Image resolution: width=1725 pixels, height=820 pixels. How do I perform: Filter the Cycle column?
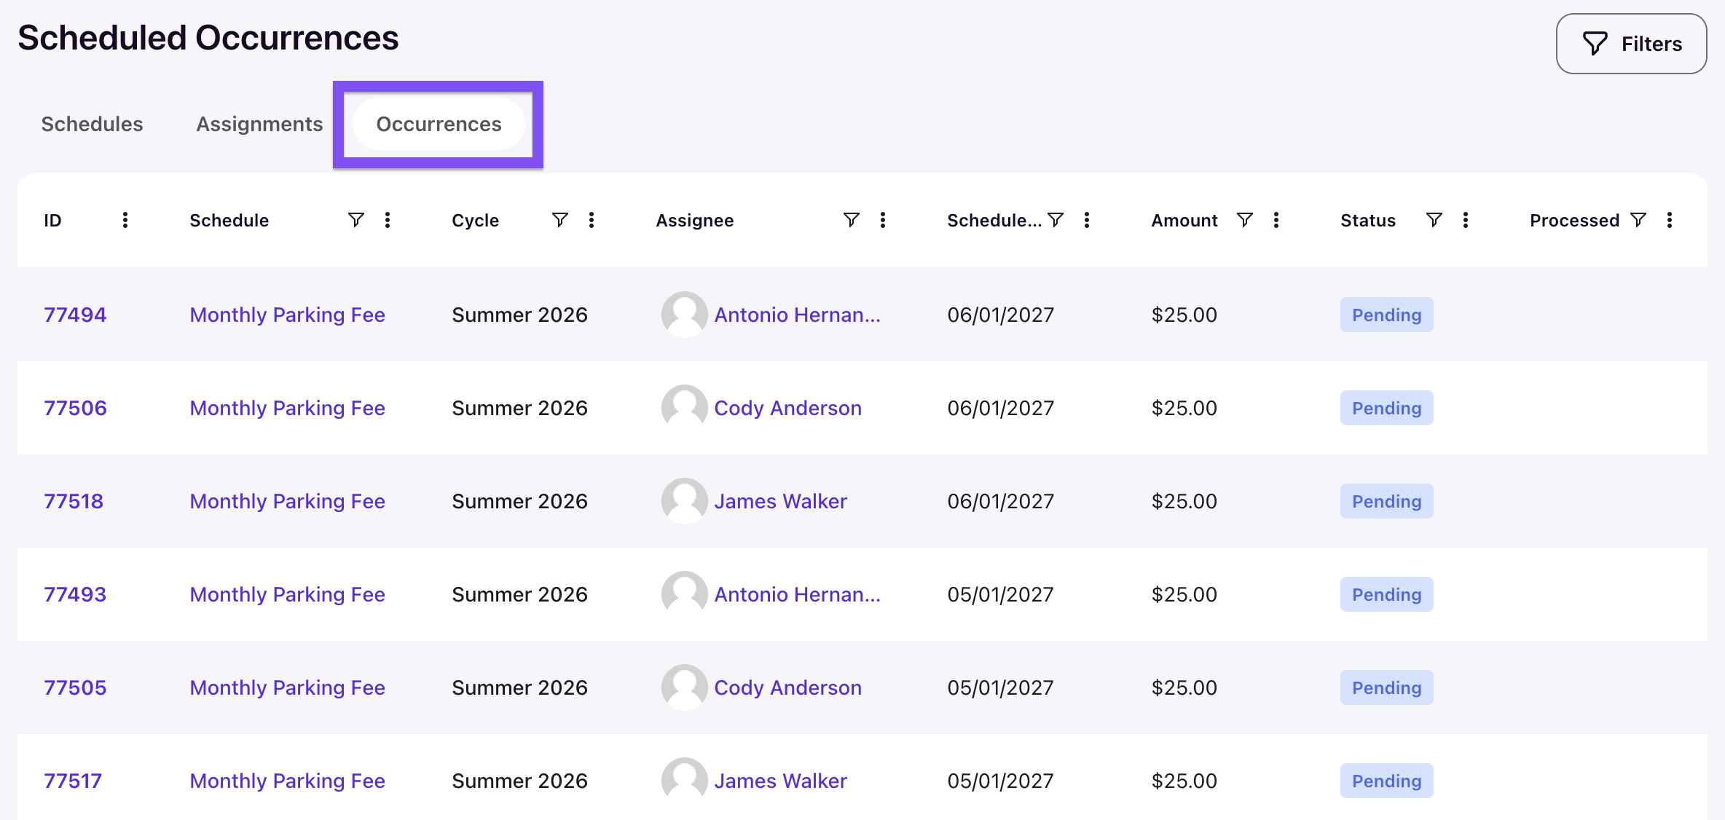(559, 220)
